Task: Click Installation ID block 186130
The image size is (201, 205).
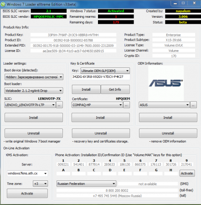Action: [125, 164]
